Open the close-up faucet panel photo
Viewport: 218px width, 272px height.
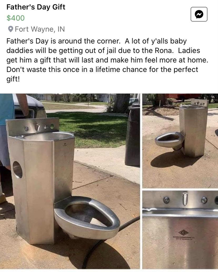180,230
